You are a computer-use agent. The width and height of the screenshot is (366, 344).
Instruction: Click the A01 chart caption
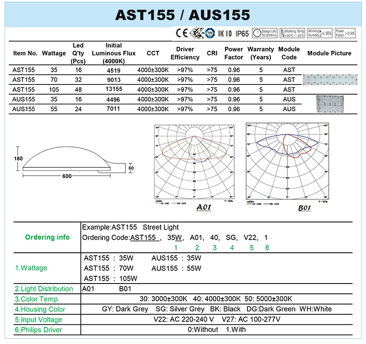tap(203, 207)
